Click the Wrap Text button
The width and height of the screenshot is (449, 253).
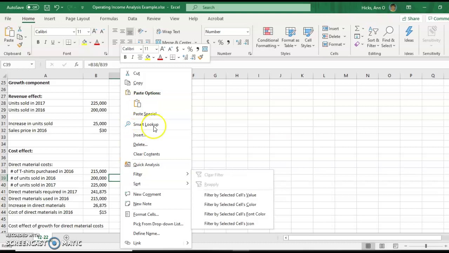168,32
